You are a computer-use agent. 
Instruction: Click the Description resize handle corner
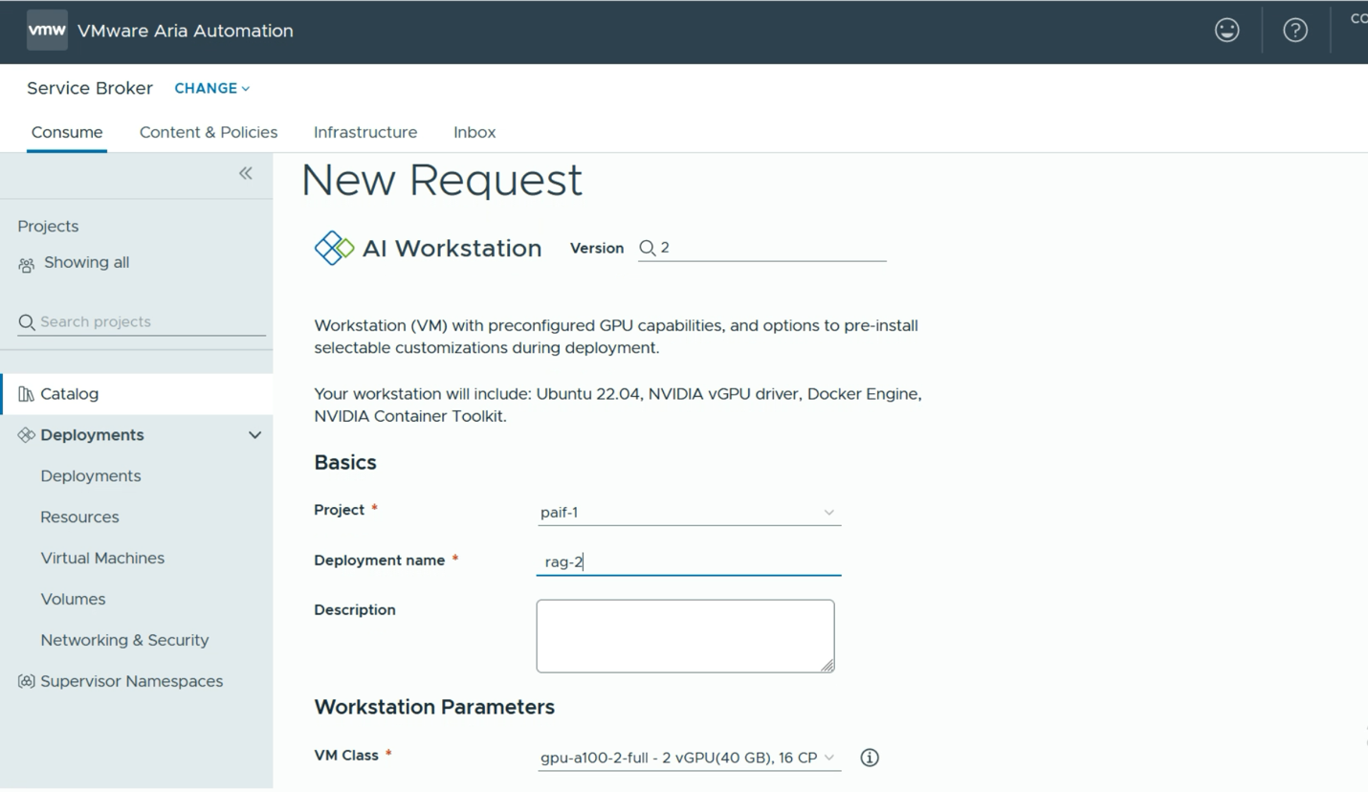[x=827, y=666]
